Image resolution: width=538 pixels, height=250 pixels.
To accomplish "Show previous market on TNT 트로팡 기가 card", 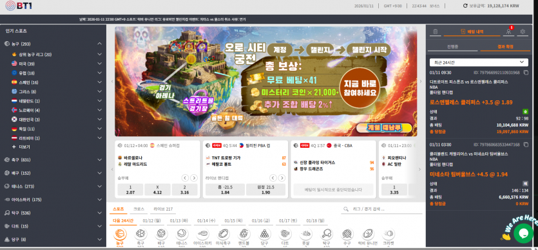I will (x=273, y=178).
